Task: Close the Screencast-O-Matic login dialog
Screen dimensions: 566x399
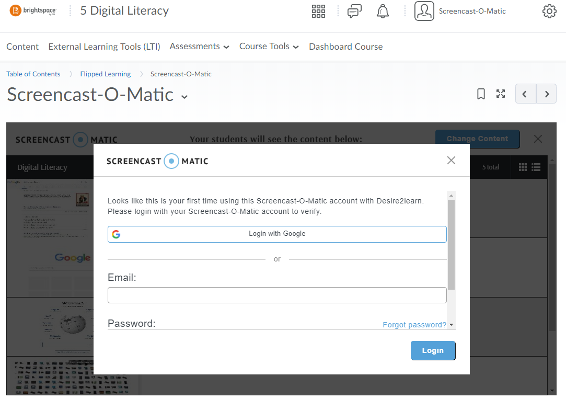Action: pyautogui.click(x=451, y=161)
